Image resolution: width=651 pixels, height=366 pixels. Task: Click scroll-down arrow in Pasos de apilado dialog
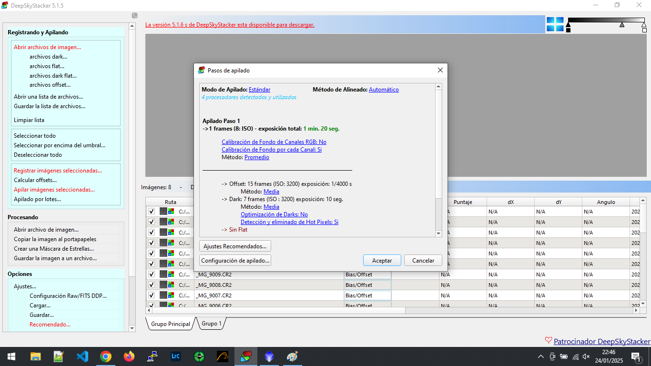[438, 234]
